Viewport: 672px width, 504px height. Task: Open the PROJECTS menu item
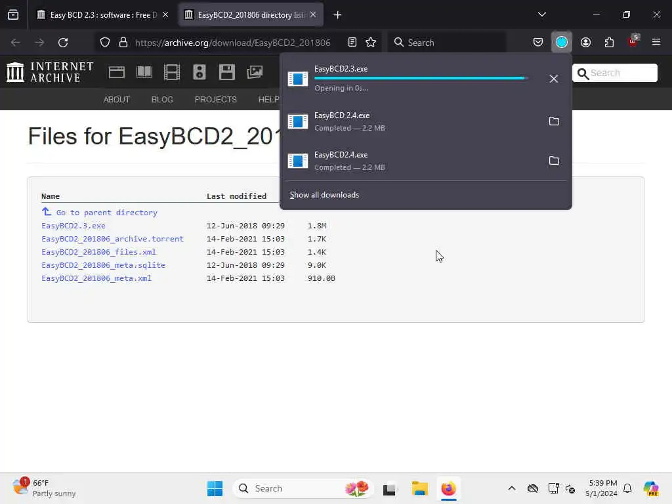215,100
